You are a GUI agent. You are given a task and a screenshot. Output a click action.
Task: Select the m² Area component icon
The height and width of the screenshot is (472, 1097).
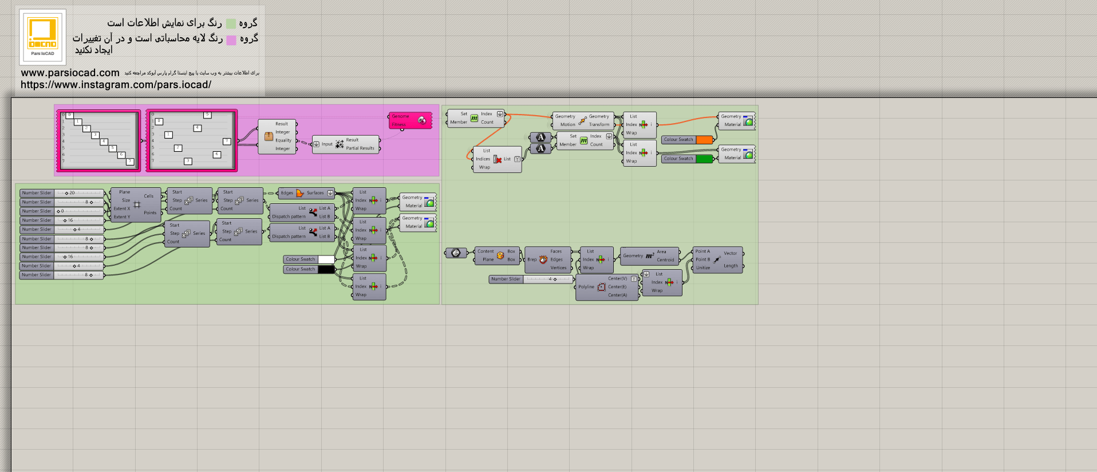point(650,256)
